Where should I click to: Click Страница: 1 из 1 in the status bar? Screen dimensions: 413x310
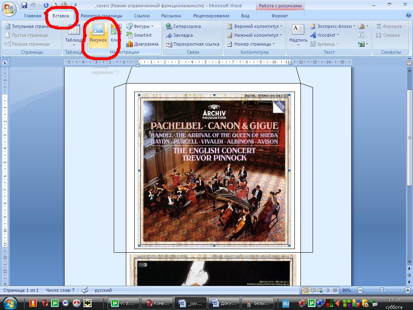21,290
